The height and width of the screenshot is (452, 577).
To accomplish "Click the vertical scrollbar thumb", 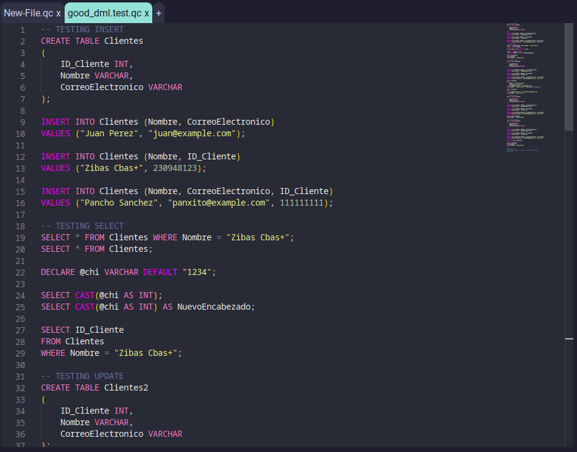I will click(569, 77).
